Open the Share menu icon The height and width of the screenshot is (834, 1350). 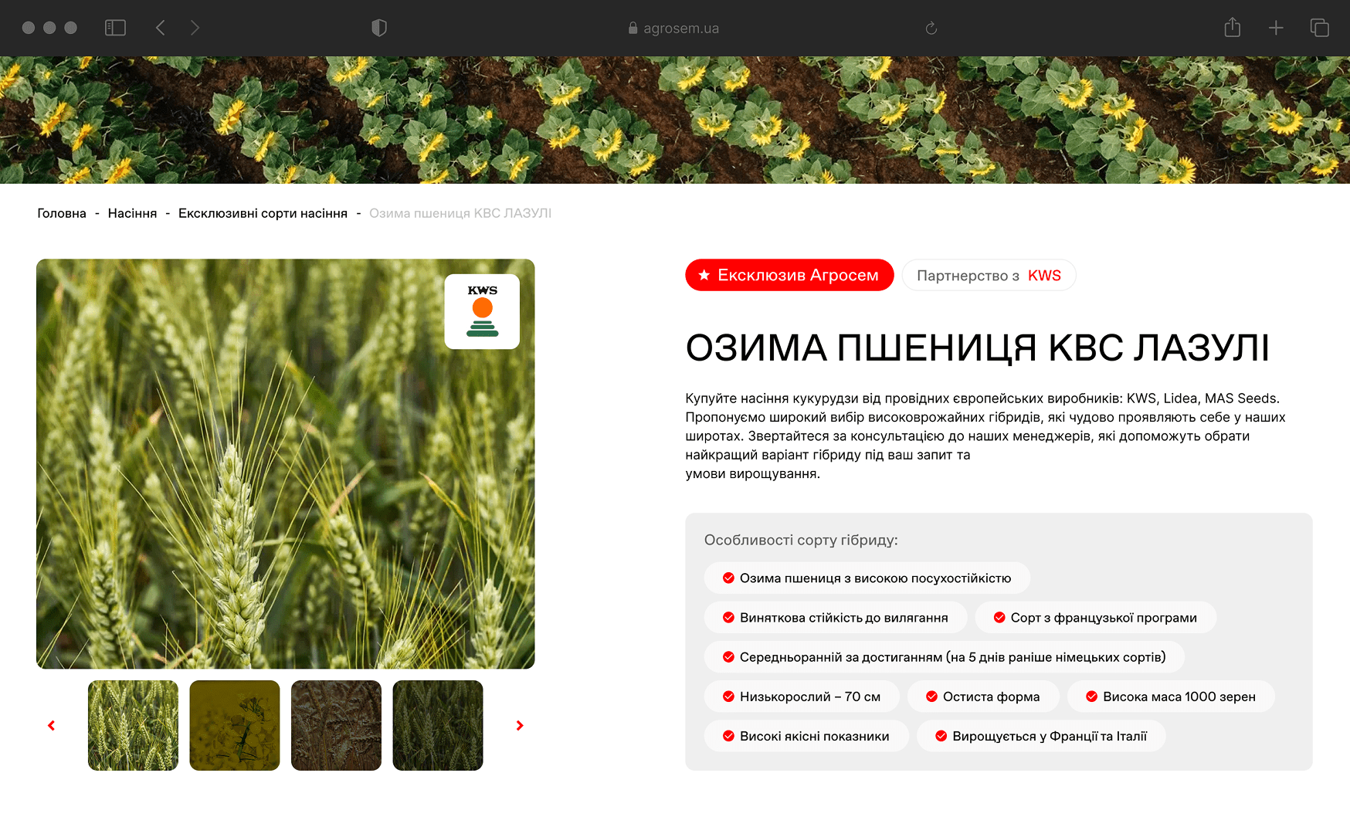tap(1232, 28)
